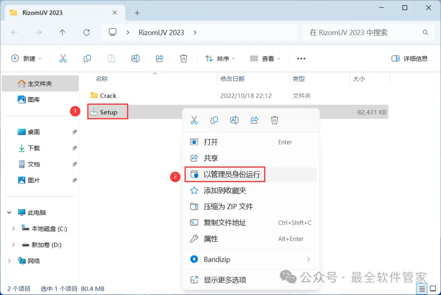The width and height of the screenshot is (441, 295).
Task: Click the chevron before RizomUV 2023 in address bar
Action: pyautogui.click(x=128, y=32)
